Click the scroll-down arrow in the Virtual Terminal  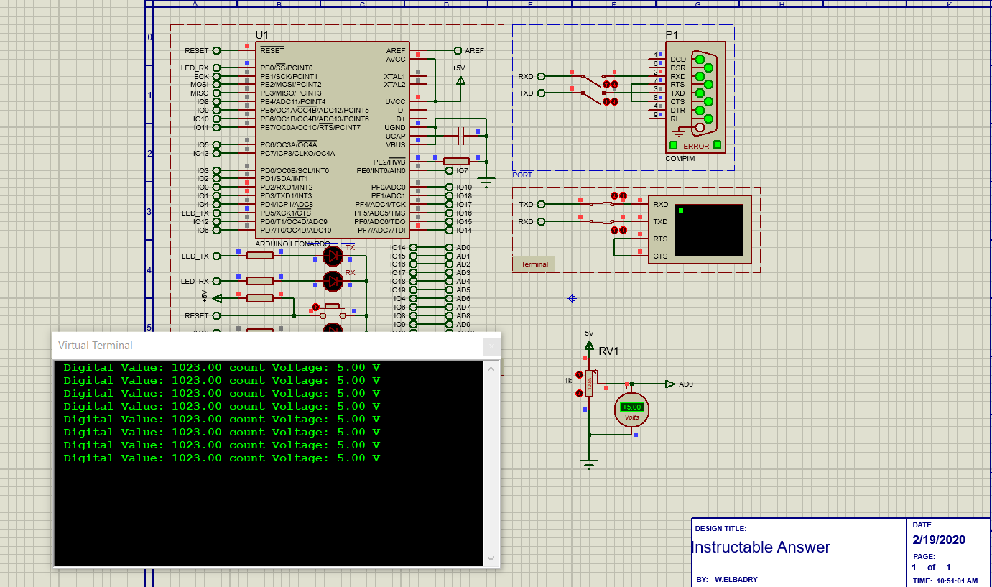[x=491, y=559]
